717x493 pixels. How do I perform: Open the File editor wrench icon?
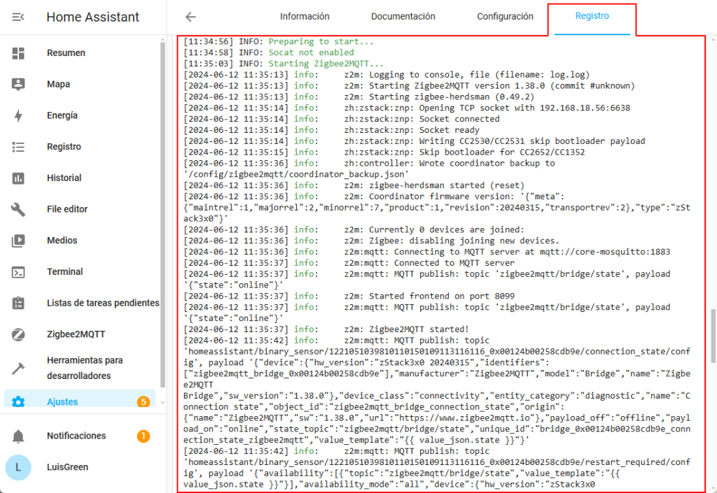(19, 209)
